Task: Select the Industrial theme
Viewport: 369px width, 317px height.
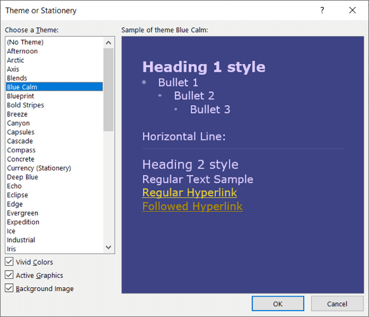Action: click(55, 240)
